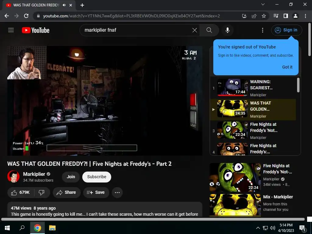312x234 pixels.
Task: Share the Golden Freddy video
Action: (x=66, y=193)
